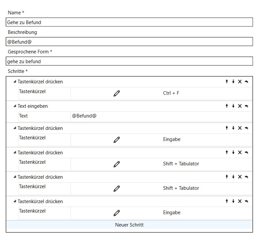Edit the last Eingabe shortcut with pencil
The image size is (257, 235).
click(x=117, y=213)
